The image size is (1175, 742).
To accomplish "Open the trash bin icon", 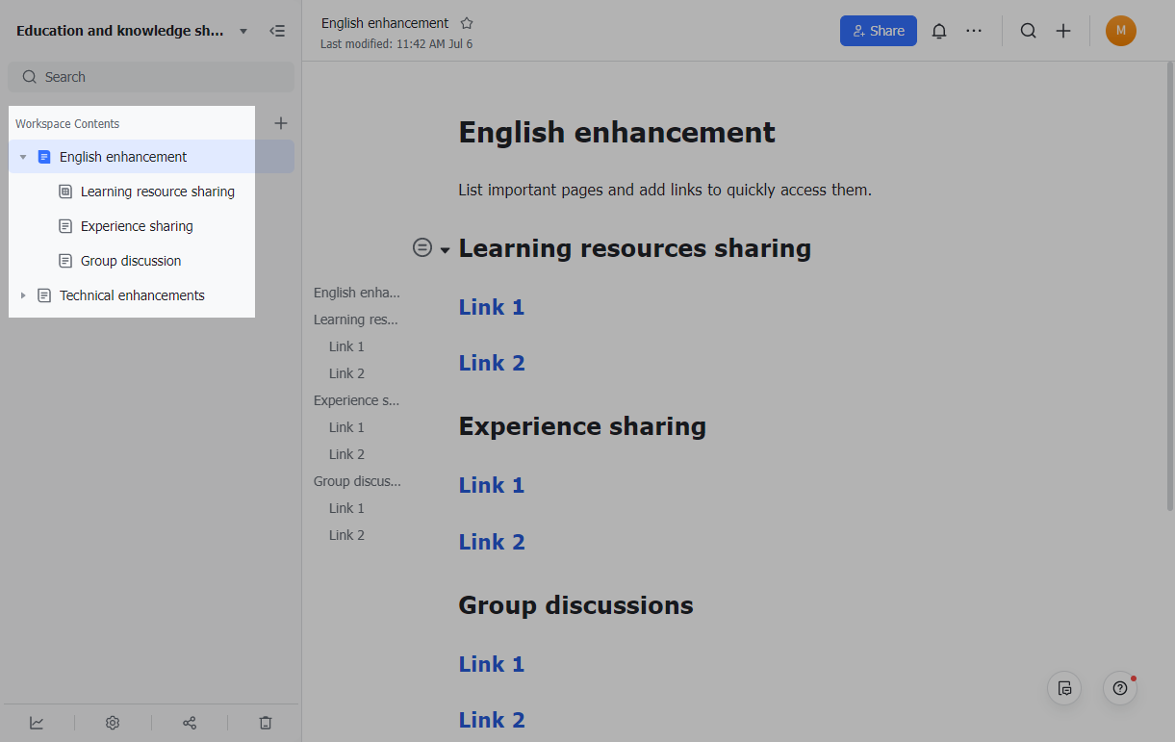I will pyautogui.click(x=266, y=723).
